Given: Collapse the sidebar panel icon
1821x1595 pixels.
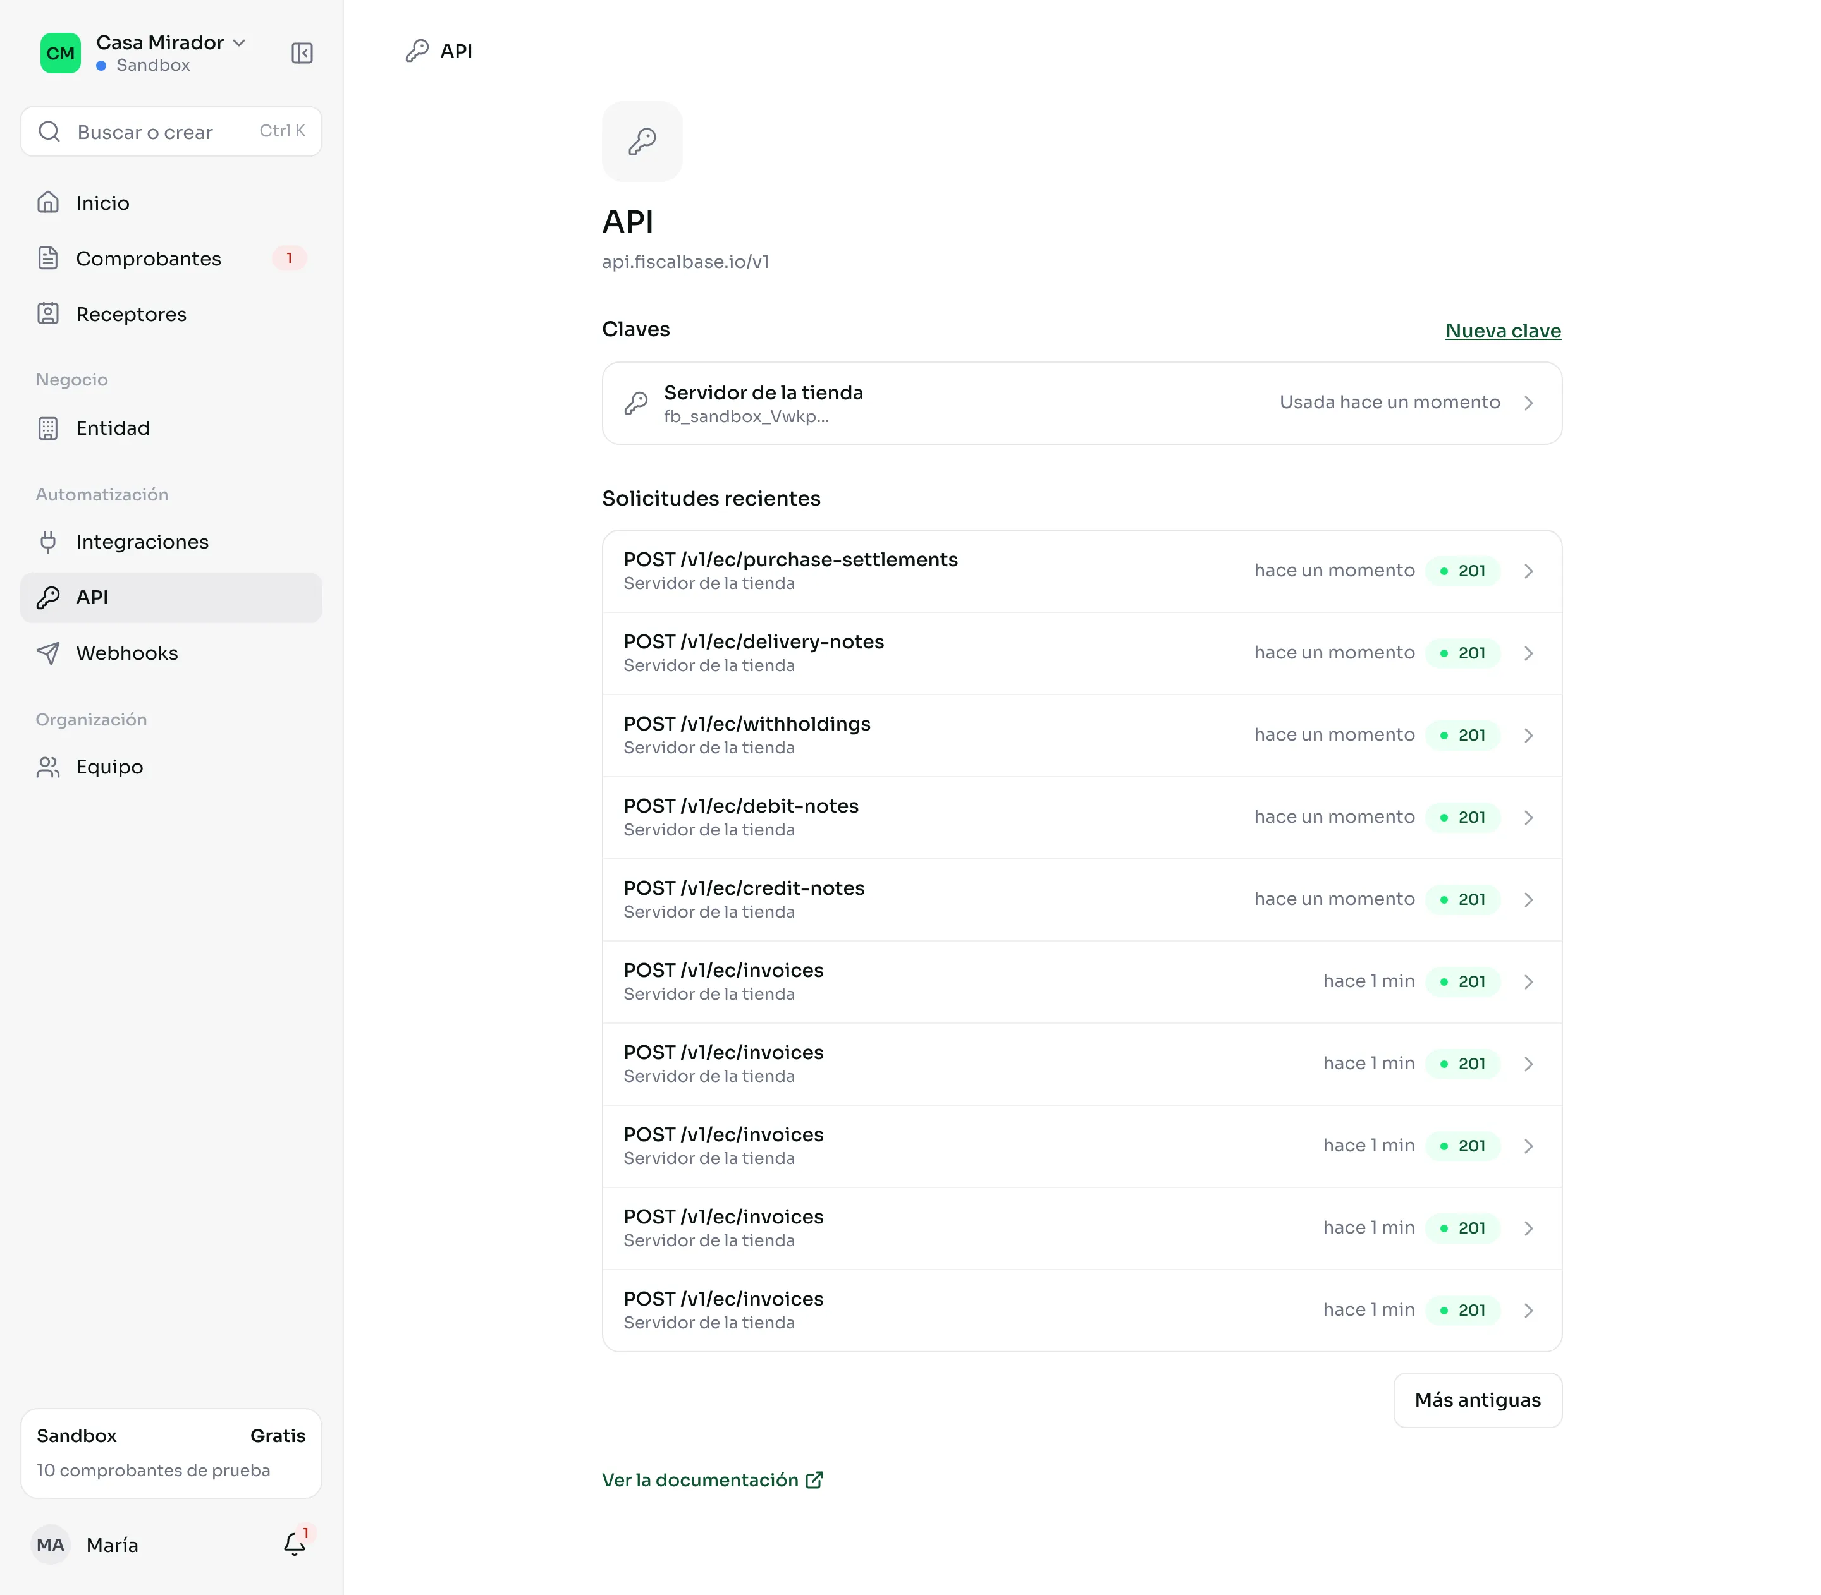Looking at the screenshot, I should click(x=302, y=54).
